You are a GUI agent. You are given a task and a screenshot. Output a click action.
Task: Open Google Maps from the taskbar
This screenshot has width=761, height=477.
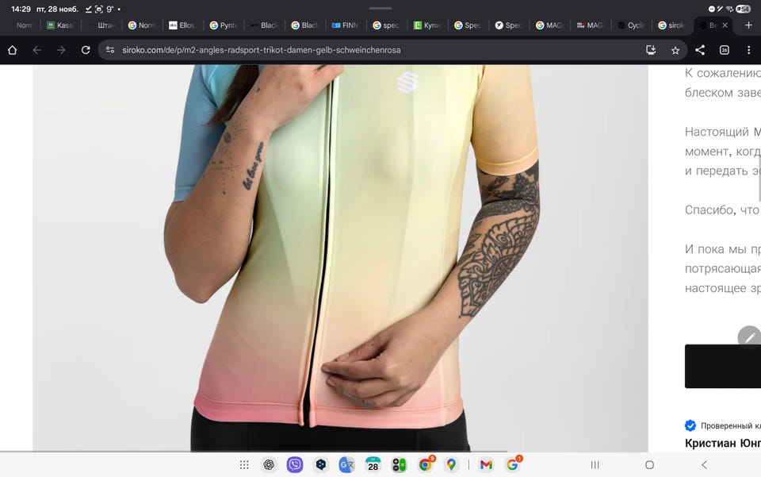451,465
